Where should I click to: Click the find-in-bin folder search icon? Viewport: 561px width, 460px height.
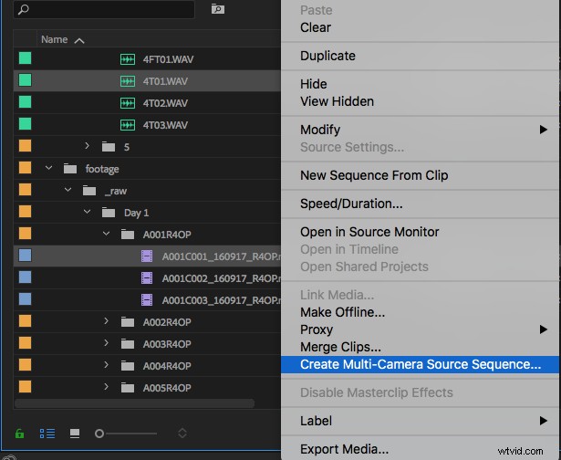(x=217, y=9)
